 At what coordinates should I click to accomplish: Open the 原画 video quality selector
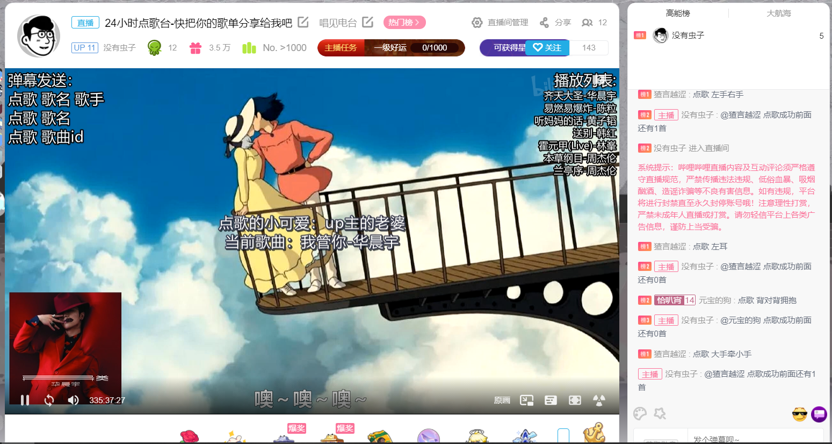click(502, 400)
